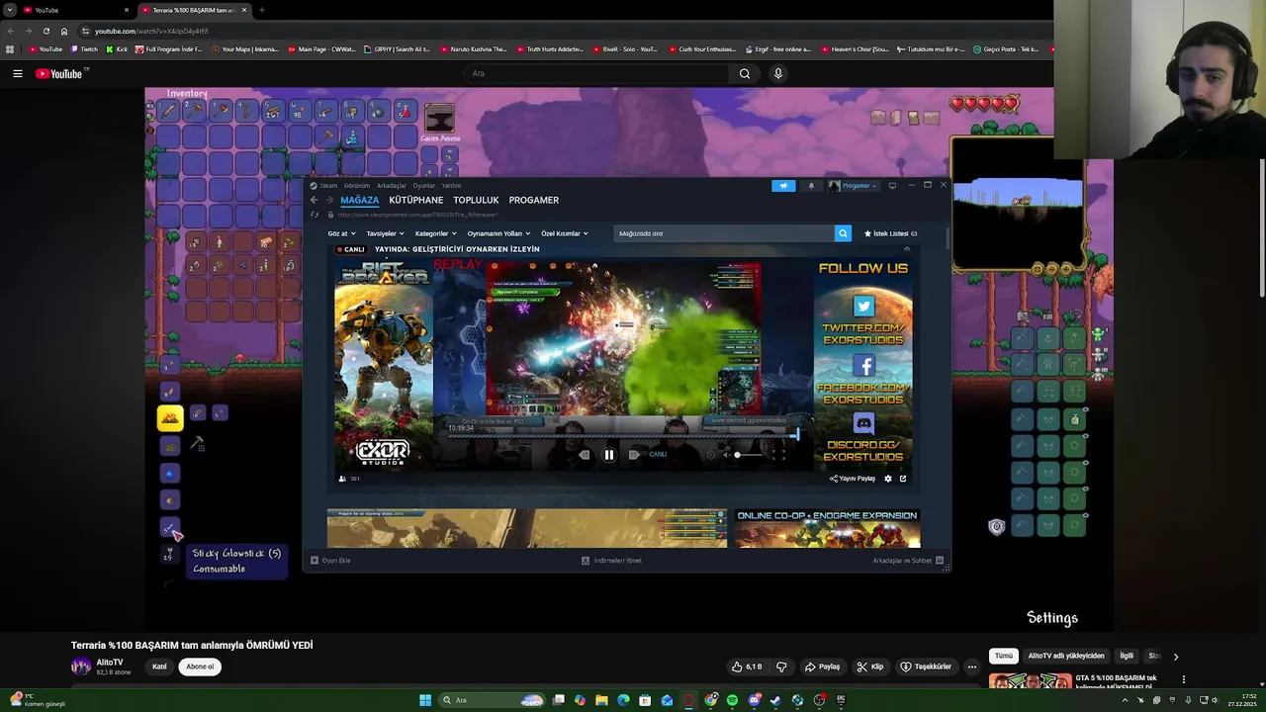1266x712 pixels.
Task: Open a new browser tab
Action: pos(261,10)
